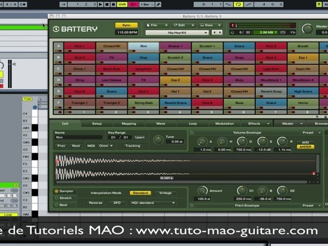Toggle the pencil draw mode icon

[x=158, y=4]
